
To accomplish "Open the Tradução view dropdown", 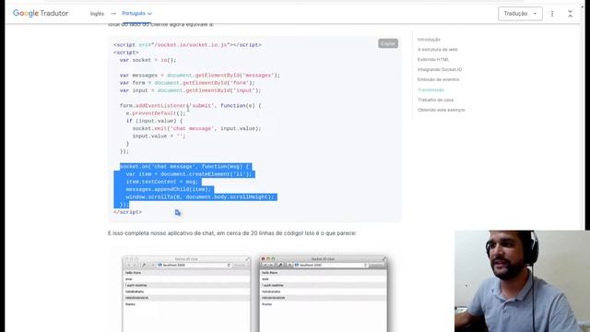I will [520, 14].
